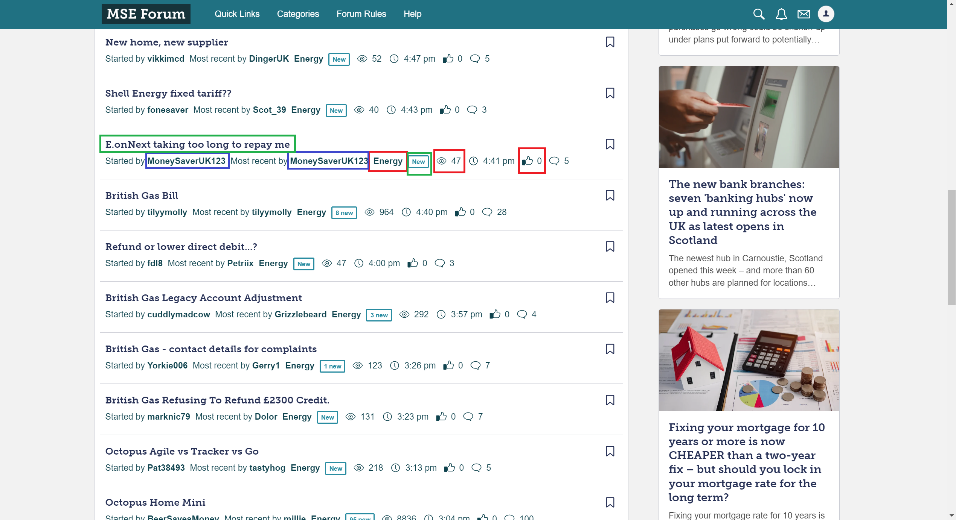Open 'Octopus Agile vs Tracker vs Go' thread
The height and width of the screenshot is (520, 956).
pyautogui.click(x=182, y=451)
